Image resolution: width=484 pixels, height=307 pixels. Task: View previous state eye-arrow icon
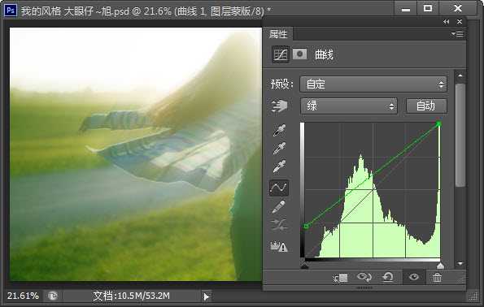tap(364, 277)
